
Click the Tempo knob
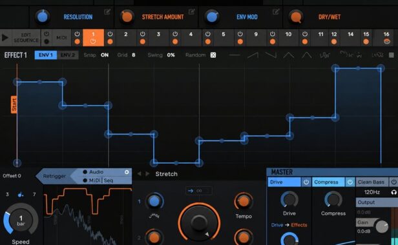coord(244,201)
